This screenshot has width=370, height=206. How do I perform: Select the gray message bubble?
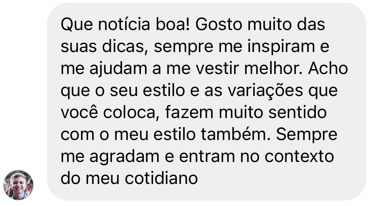coord(206,102)
